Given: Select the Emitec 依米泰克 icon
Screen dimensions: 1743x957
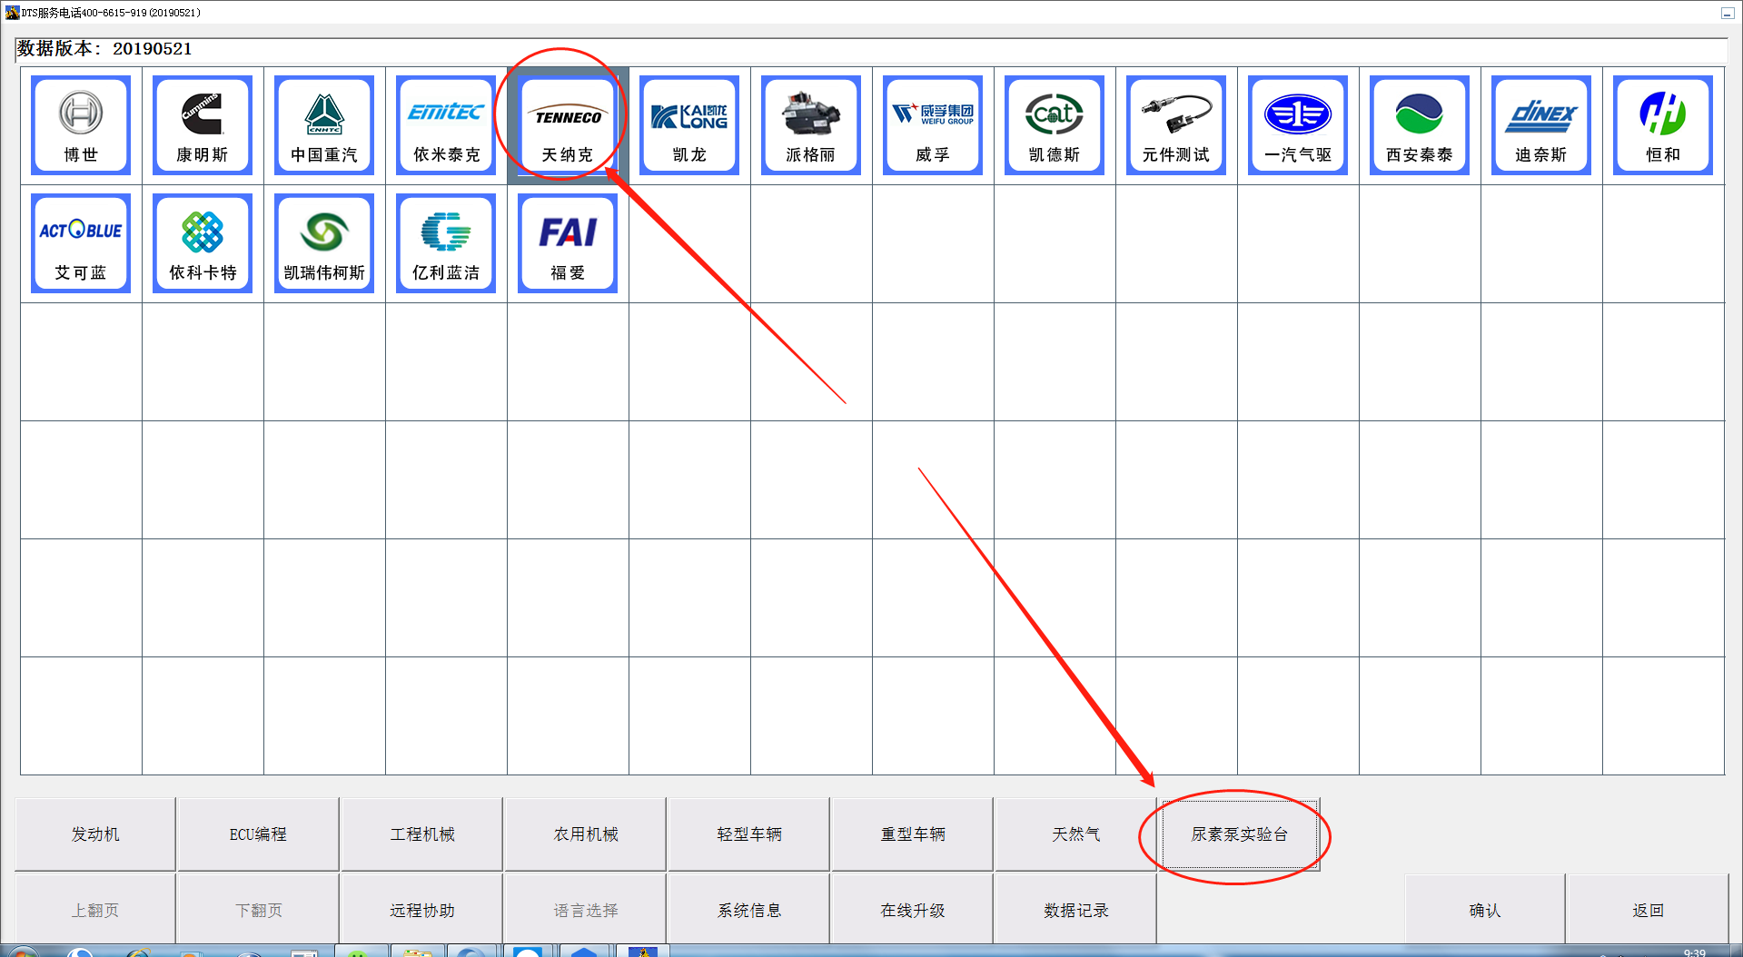Looking at the screenshot, I should click(x=446, y=125).
